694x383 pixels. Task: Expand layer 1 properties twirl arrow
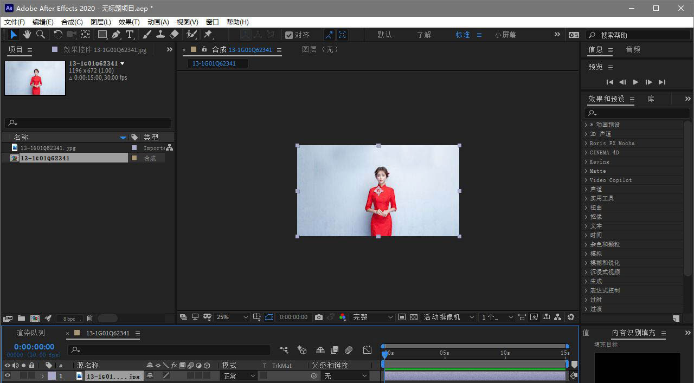point(43,375)
